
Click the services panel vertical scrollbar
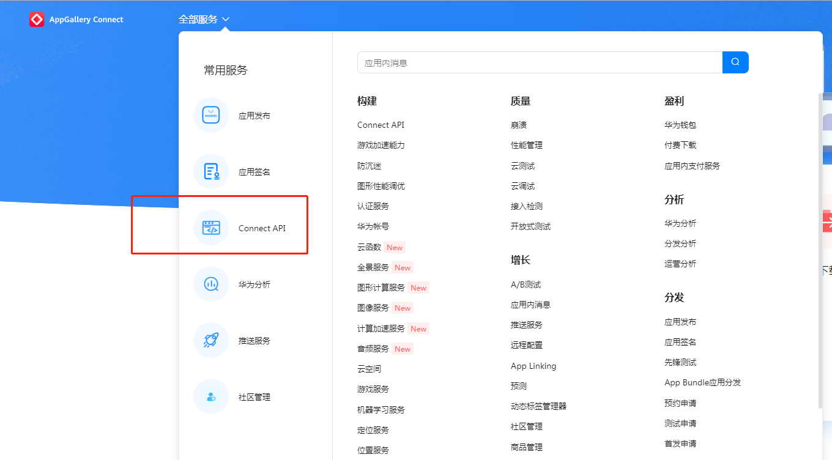click(820, 251)
